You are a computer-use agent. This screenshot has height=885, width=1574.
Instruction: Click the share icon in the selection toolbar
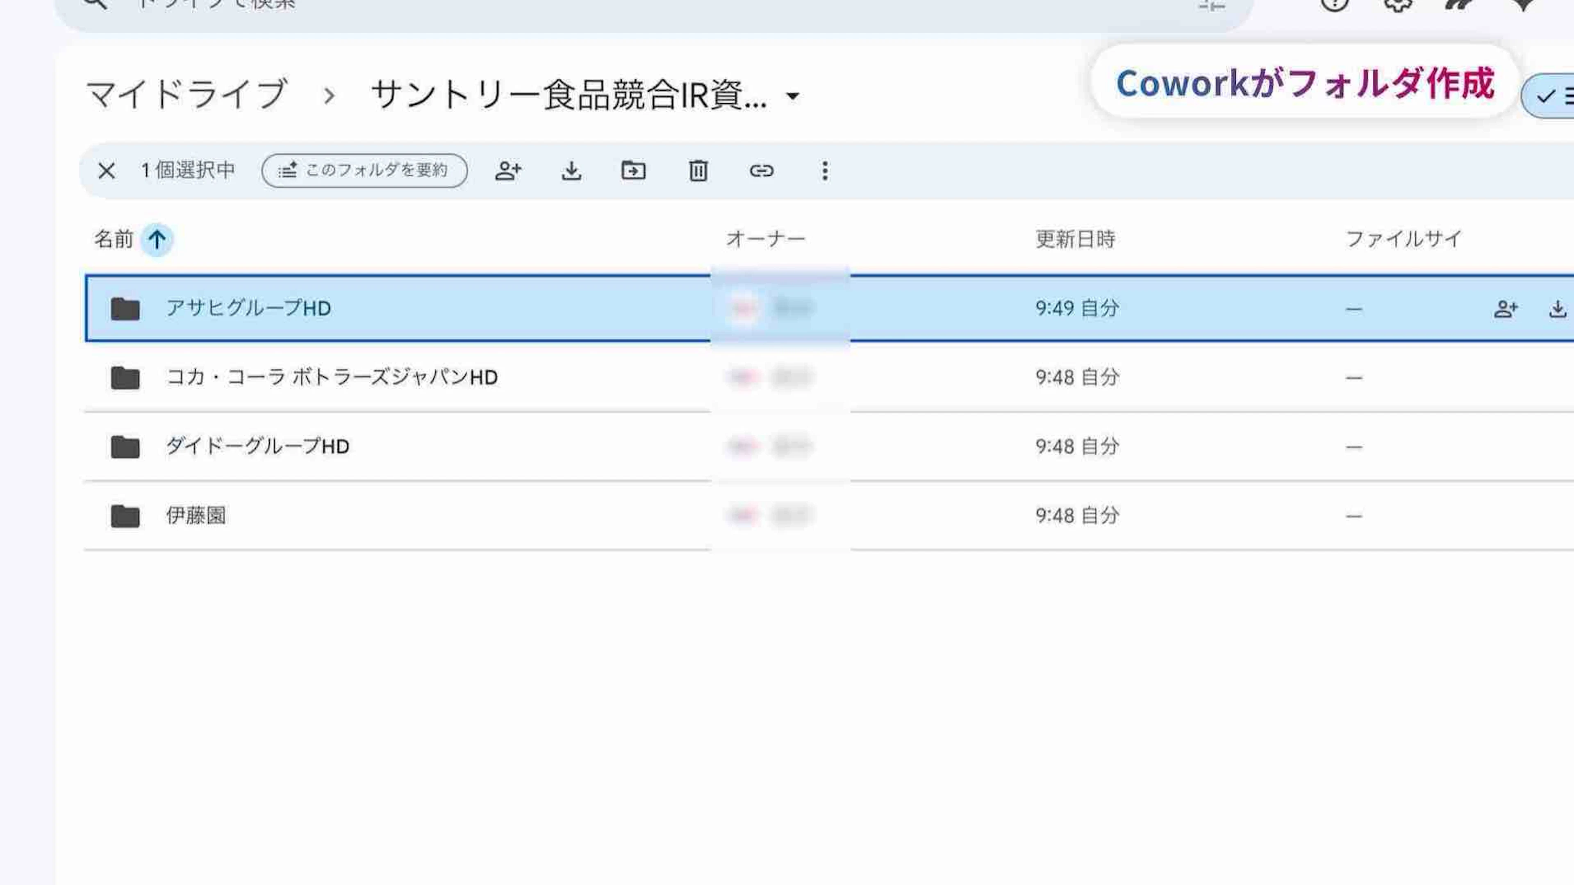click(508, 171)
